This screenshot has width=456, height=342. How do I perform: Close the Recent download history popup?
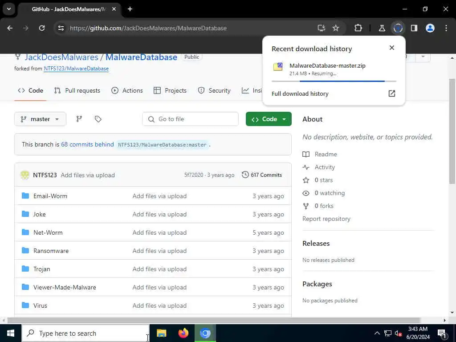click(392, 48)
